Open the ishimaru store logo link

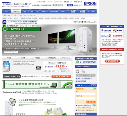pos(106,36)
